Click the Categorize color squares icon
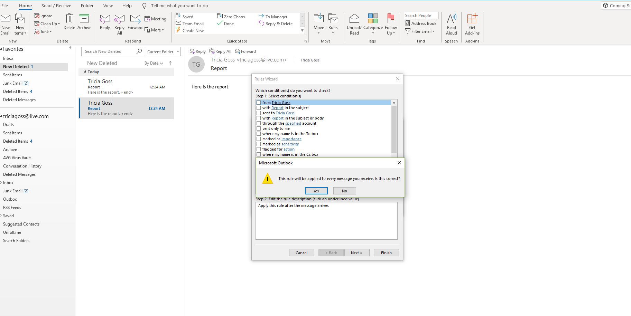 373,18
